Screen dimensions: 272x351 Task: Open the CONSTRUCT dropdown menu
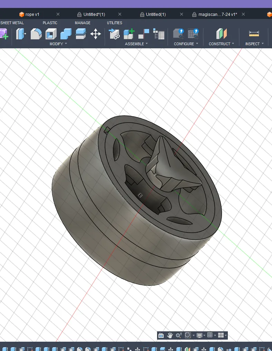(x=221, y=44)
